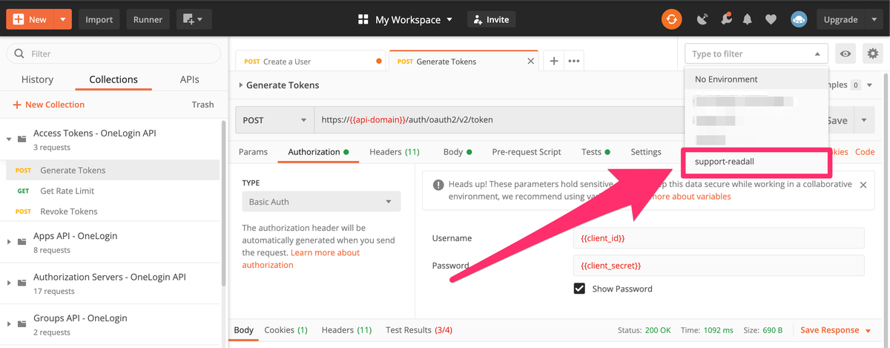Click the heart icon in header

point(771,20)
